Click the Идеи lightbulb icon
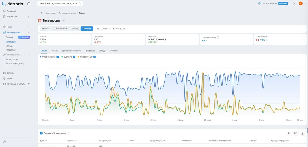This screenshot has width=308, height=147. [4, 78]
